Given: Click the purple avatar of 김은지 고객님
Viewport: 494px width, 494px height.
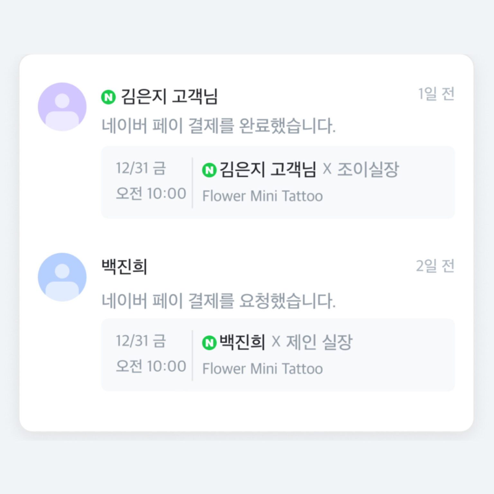Looking at the screenshot, I should tap(62, 107).
